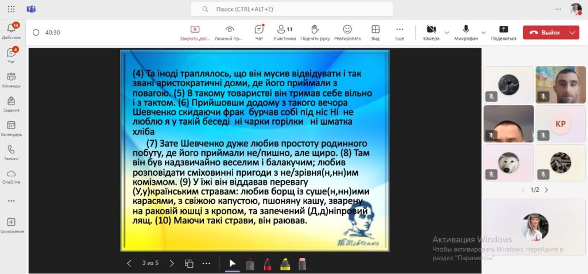Click the Поделиться share screen icon
Viewport: 588px width, 274px height.
pyautogui.click(x=504, y=32)
